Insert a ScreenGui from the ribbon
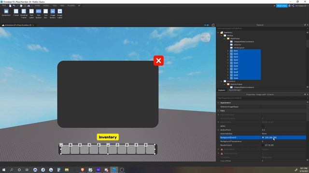Image resolution: width=309 pixels, height=173 pixels. [6, 13]
